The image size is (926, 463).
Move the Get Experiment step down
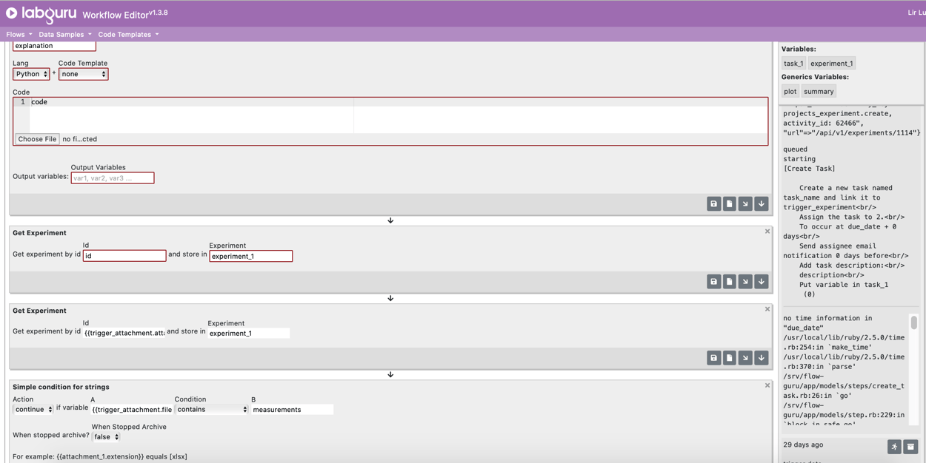pyautogui.click(x=761, y=281)
